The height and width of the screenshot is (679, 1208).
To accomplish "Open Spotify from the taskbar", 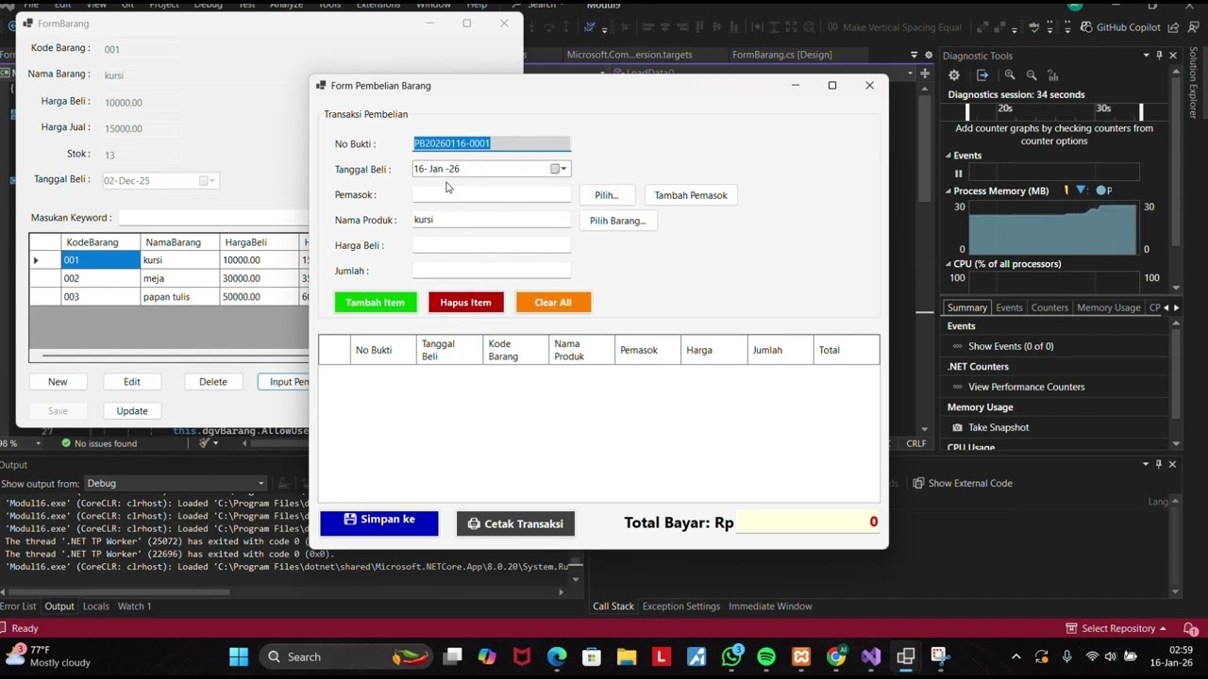I will point(766,656).
